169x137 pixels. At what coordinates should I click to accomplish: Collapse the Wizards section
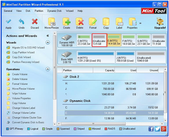pyautogui.click(x=48, y=42)
